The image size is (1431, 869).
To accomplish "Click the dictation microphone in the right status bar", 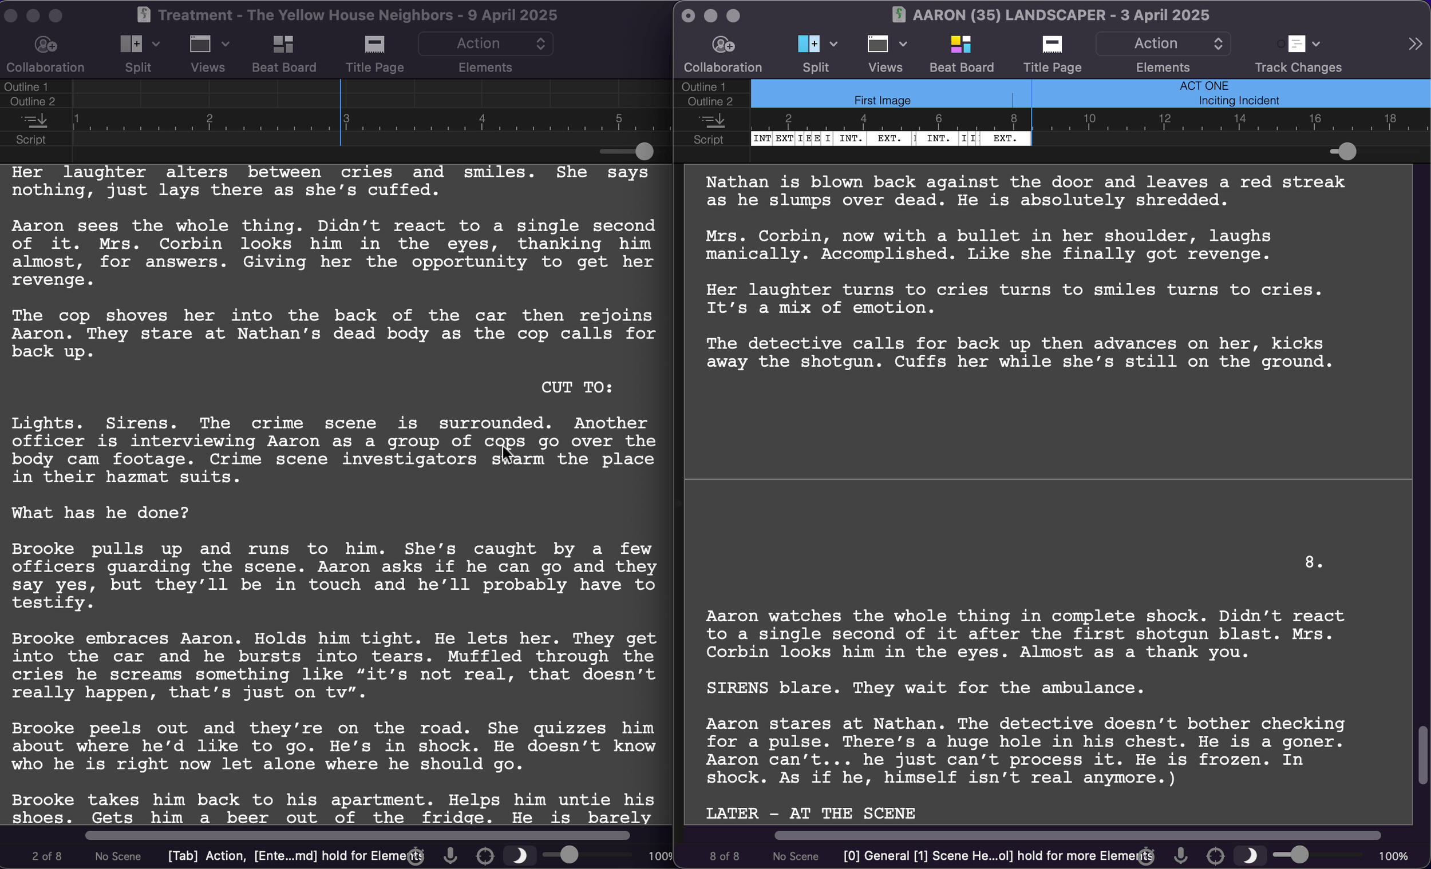I will pyautogui.click(x=1180, y=856).
